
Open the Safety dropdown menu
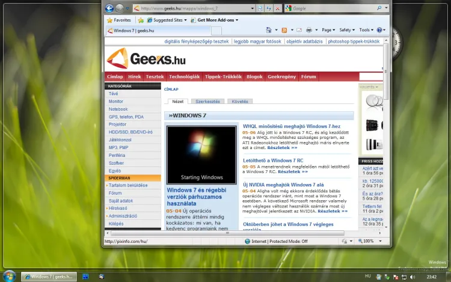[x=347, y=30]
